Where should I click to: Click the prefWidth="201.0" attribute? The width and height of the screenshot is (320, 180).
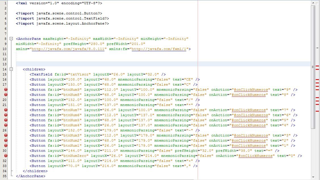[126, 44]
